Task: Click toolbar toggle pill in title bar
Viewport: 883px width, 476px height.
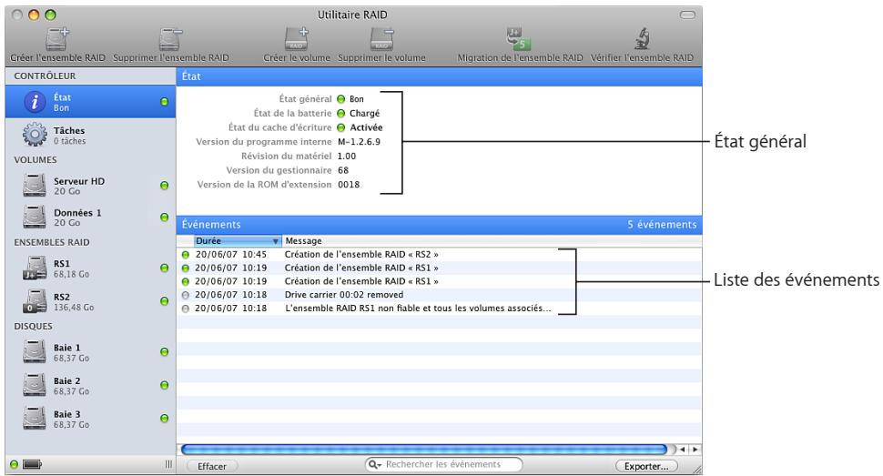Action: pos(687,15)
